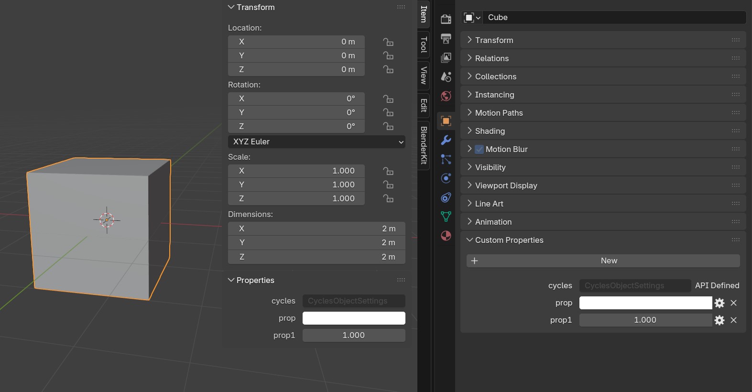Open the World properties tab icon
Image resolution: width=752 pixels, height=392 pixels.
point(446,96)
